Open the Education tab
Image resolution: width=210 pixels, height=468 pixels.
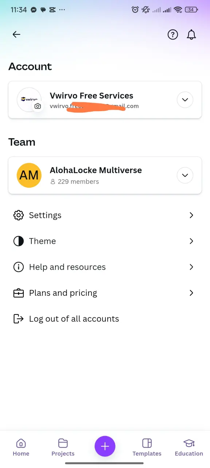pyautogui.click(x=189, y=448)
